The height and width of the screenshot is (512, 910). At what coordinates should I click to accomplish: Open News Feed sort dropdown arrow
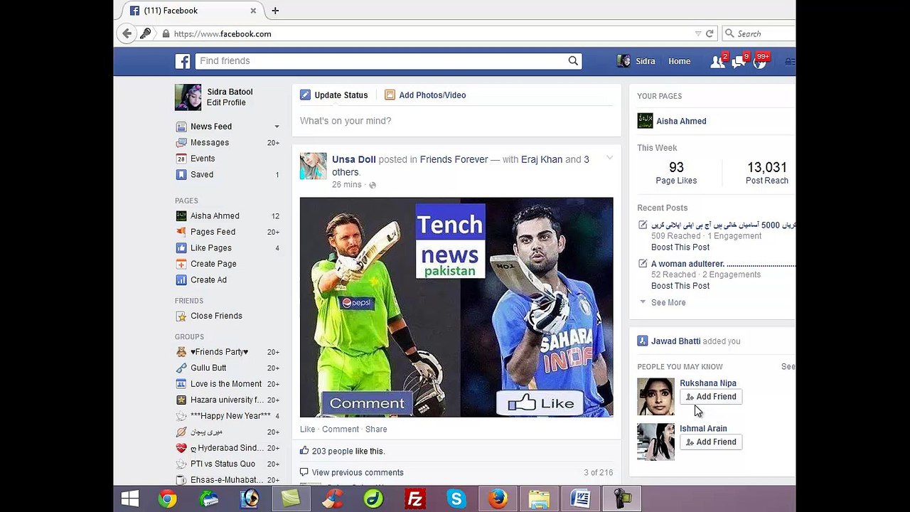point(277,127)
